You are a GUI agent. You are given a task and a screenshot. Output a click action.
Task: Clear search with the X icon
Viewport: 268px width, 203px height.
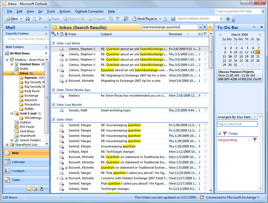coord(200,27)
